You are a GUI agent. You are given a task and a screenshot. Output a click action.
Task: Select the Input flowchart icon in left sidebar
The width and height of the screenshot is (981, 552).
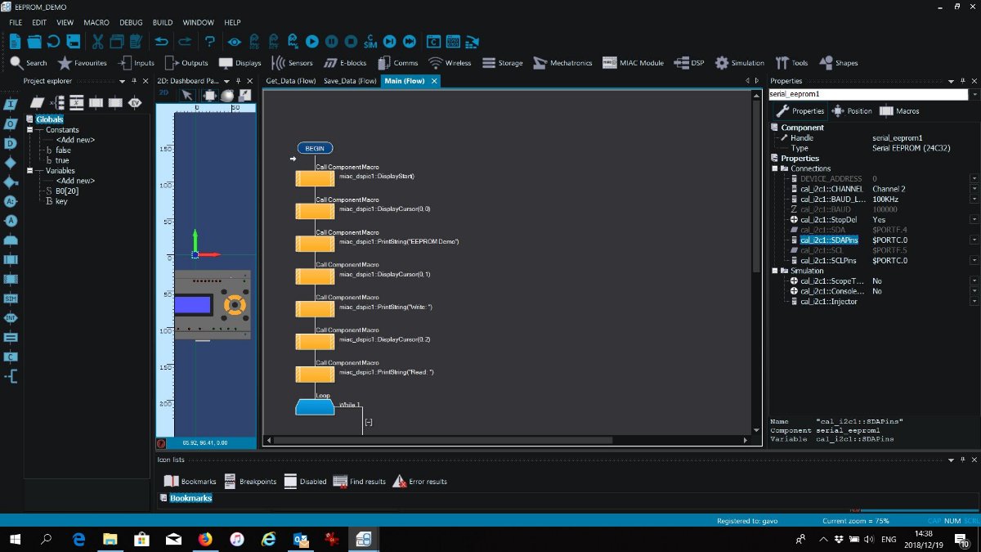(11, 104)
